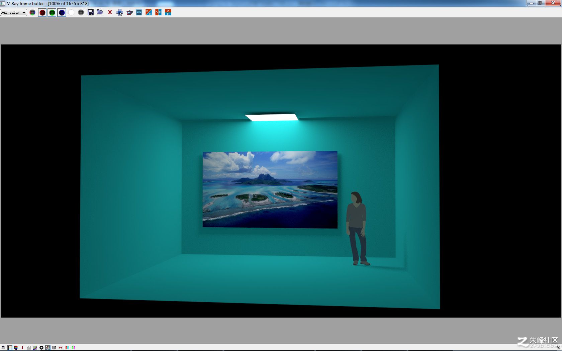Click the teapot render region icon

(129, 12)
